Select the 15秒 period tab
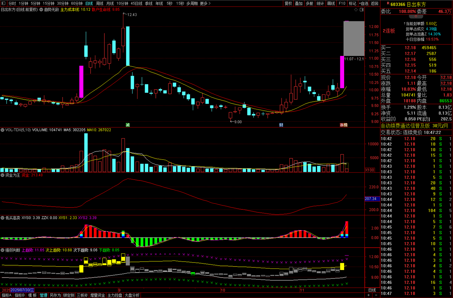 tap(180, 3)
